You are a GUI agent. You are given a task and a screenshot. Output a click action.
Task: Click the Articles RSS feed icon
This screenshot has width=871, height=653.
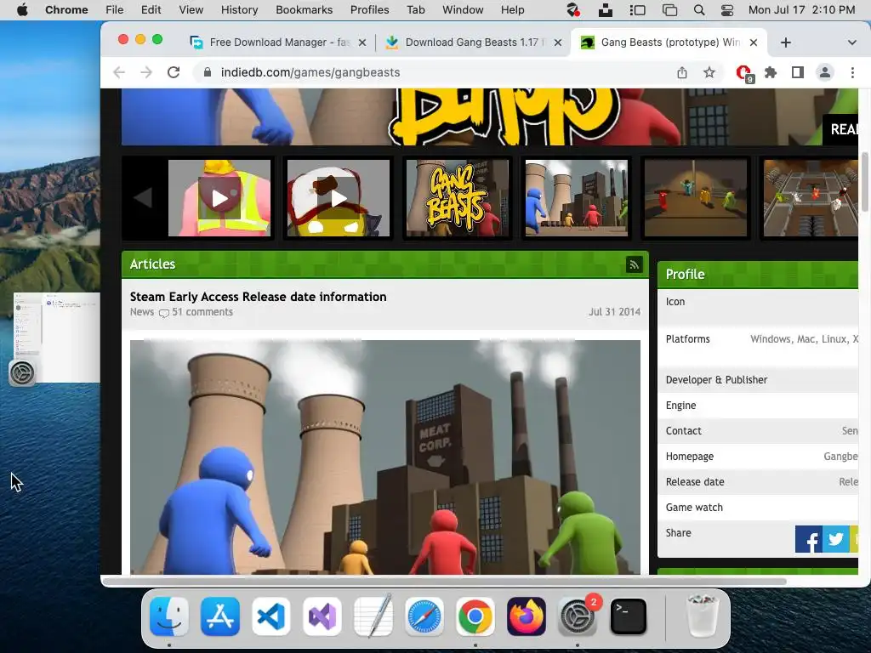[634, 264]
